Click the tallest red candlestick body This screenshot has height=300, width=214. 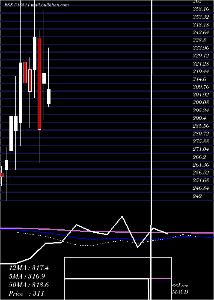pyautogui.click(x=39, y=84)
